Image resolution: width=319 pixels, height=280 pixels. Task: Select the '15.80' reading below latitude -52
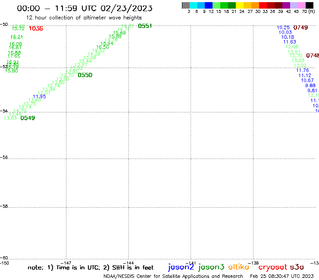point(11,71)
